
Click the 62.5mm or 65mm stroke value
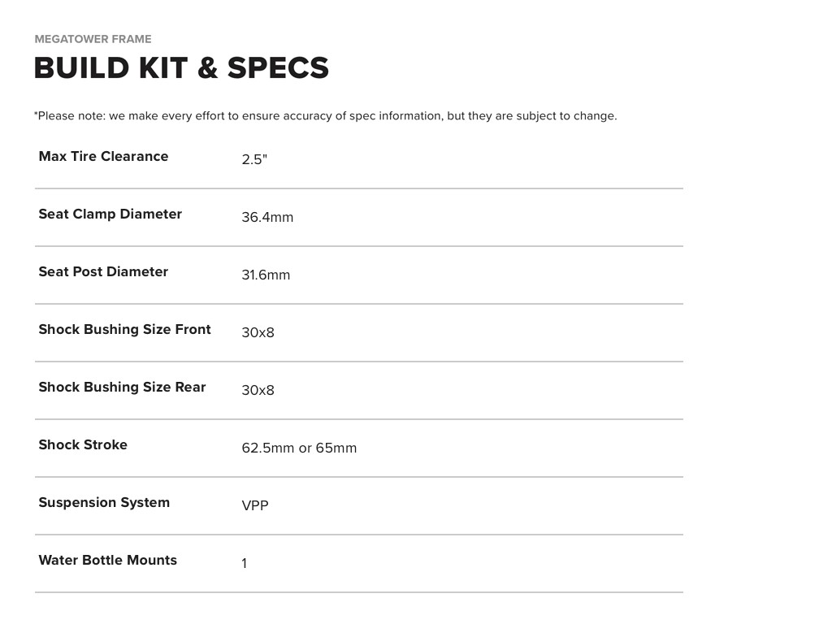(x=299, y=448)
